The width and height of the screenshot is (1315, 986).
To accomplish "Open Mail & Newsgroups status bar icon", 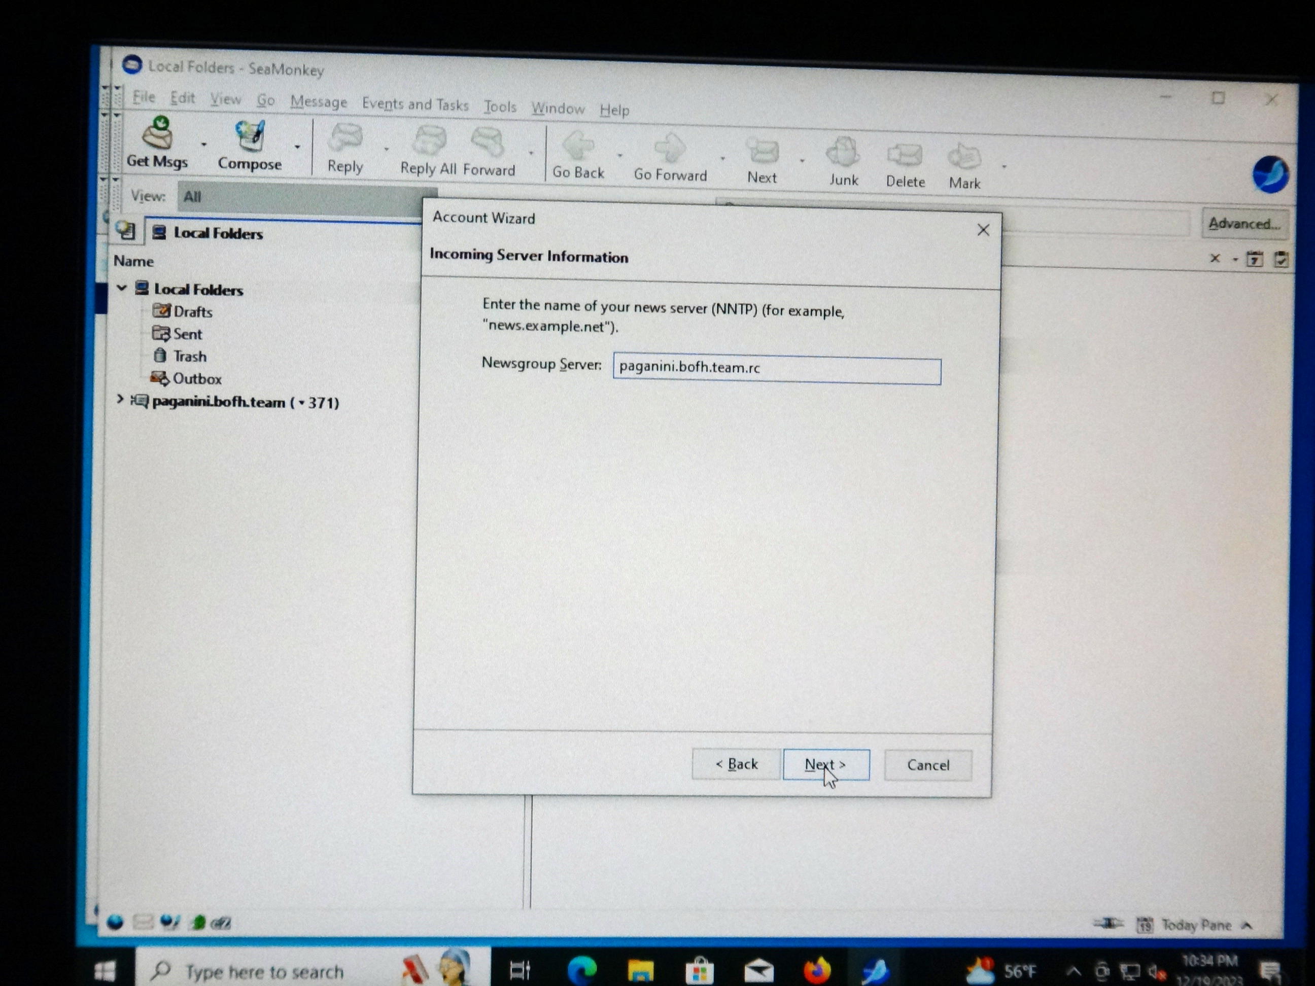I will coord(143,922).
